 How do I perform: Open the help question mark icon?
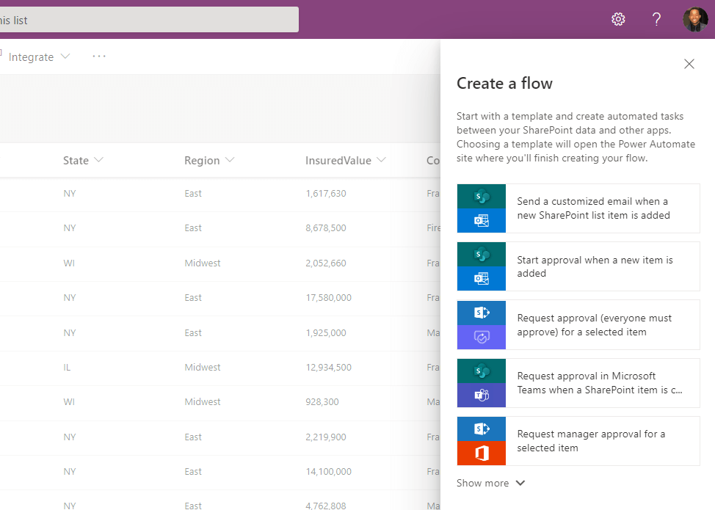click(x=656, y=19)
